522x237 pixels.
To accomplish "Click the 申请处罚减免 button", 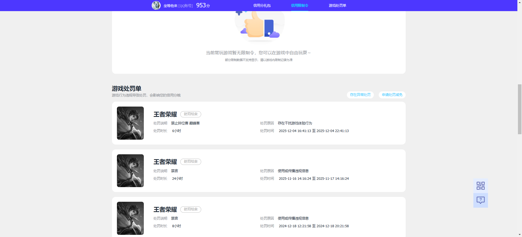I will (x=392, y=95).
